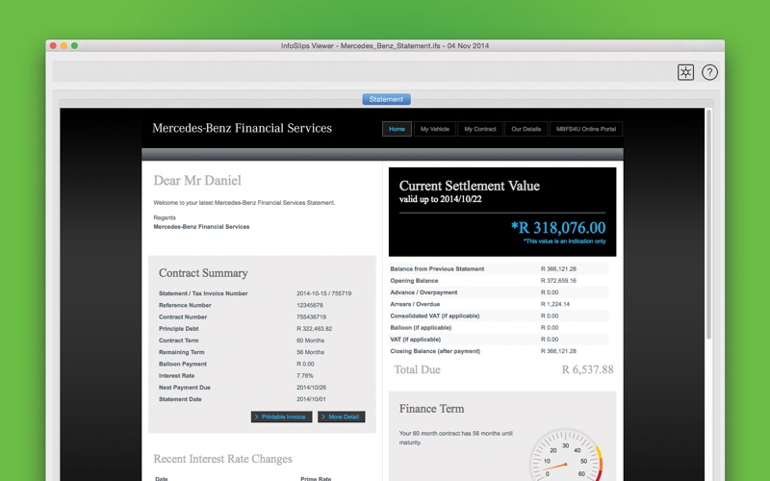This screenshot has height=481, width=770.
Task: Click the Finance Term gauge dial
Action: click(x=566, y=455)
